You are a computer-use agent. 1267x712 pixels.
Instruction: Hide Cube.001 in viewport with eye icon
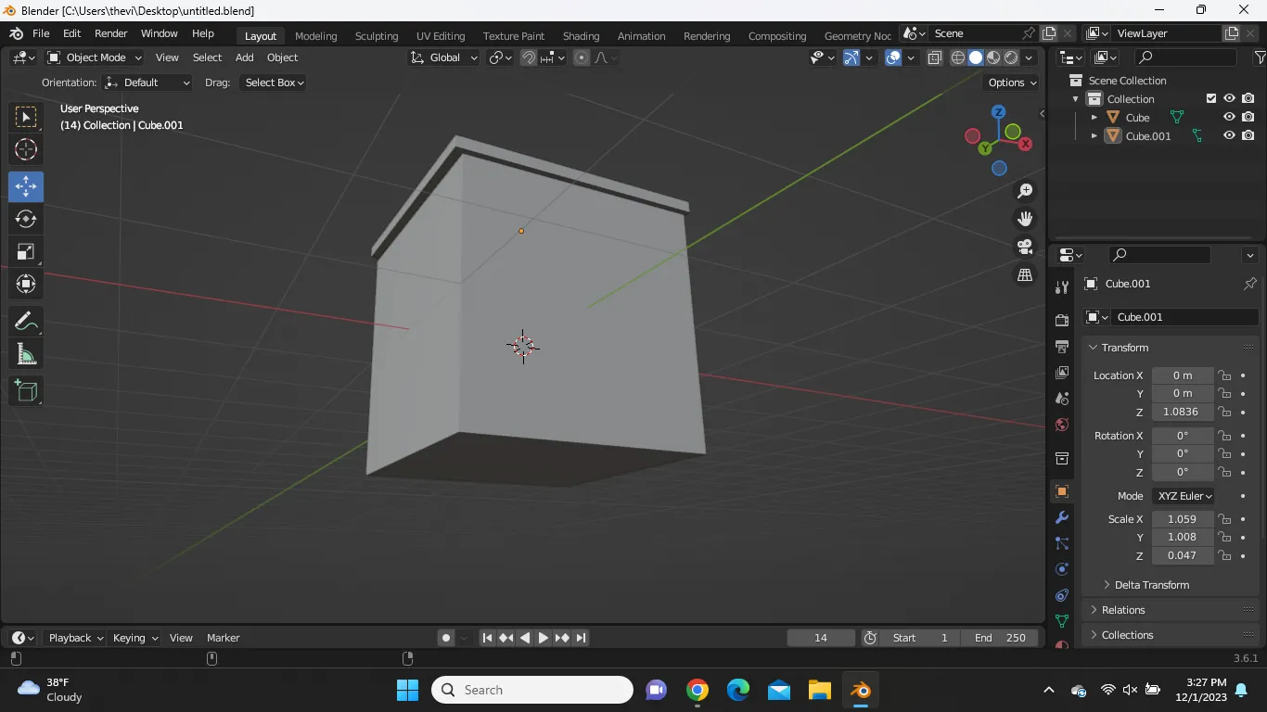pyautogui.click(x=1229, y=135)
